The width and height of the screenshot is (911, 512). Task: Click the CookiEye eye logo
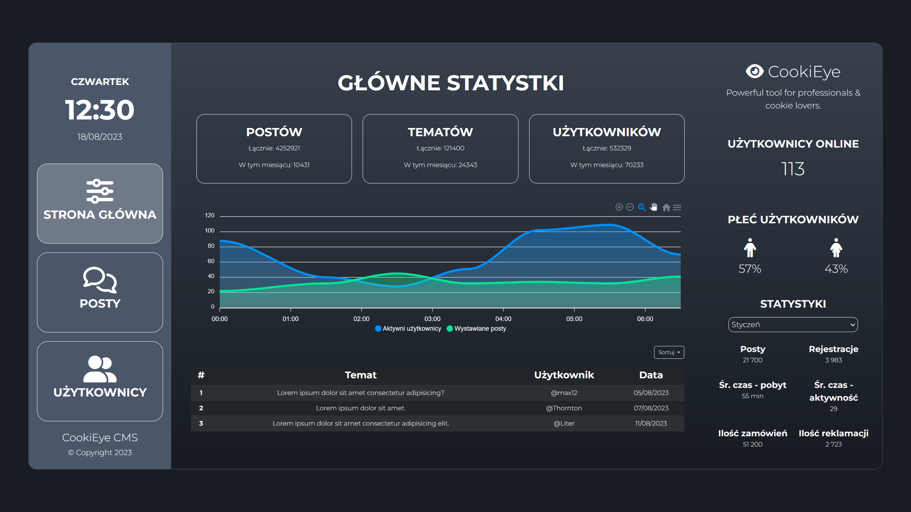pyautogui.click(x=754, y=71)
